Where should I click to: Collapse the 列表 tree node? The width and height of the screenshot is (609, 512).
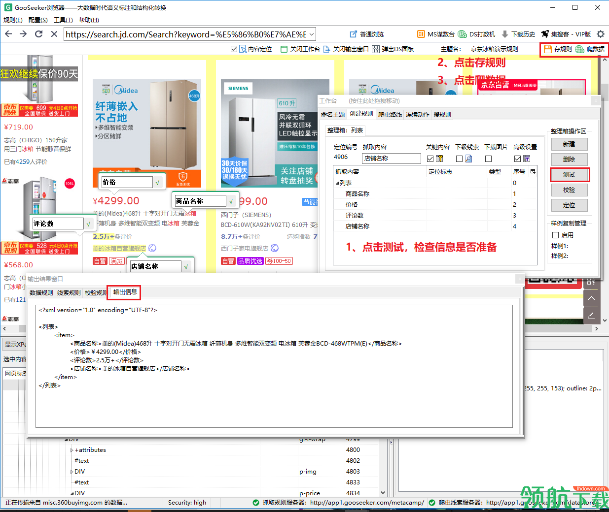point(337,183)
